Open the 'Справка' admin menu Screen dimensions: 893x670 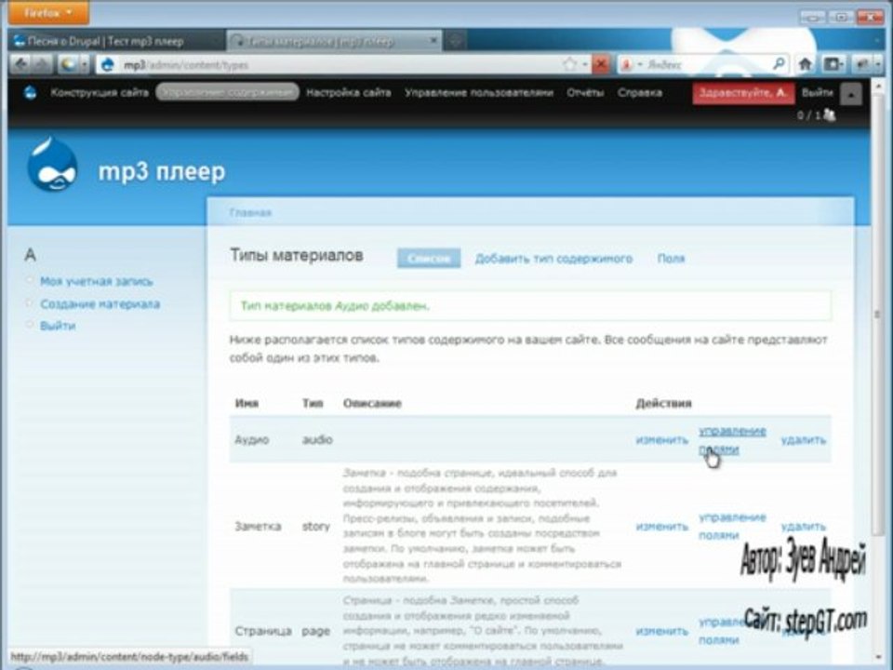640,92
